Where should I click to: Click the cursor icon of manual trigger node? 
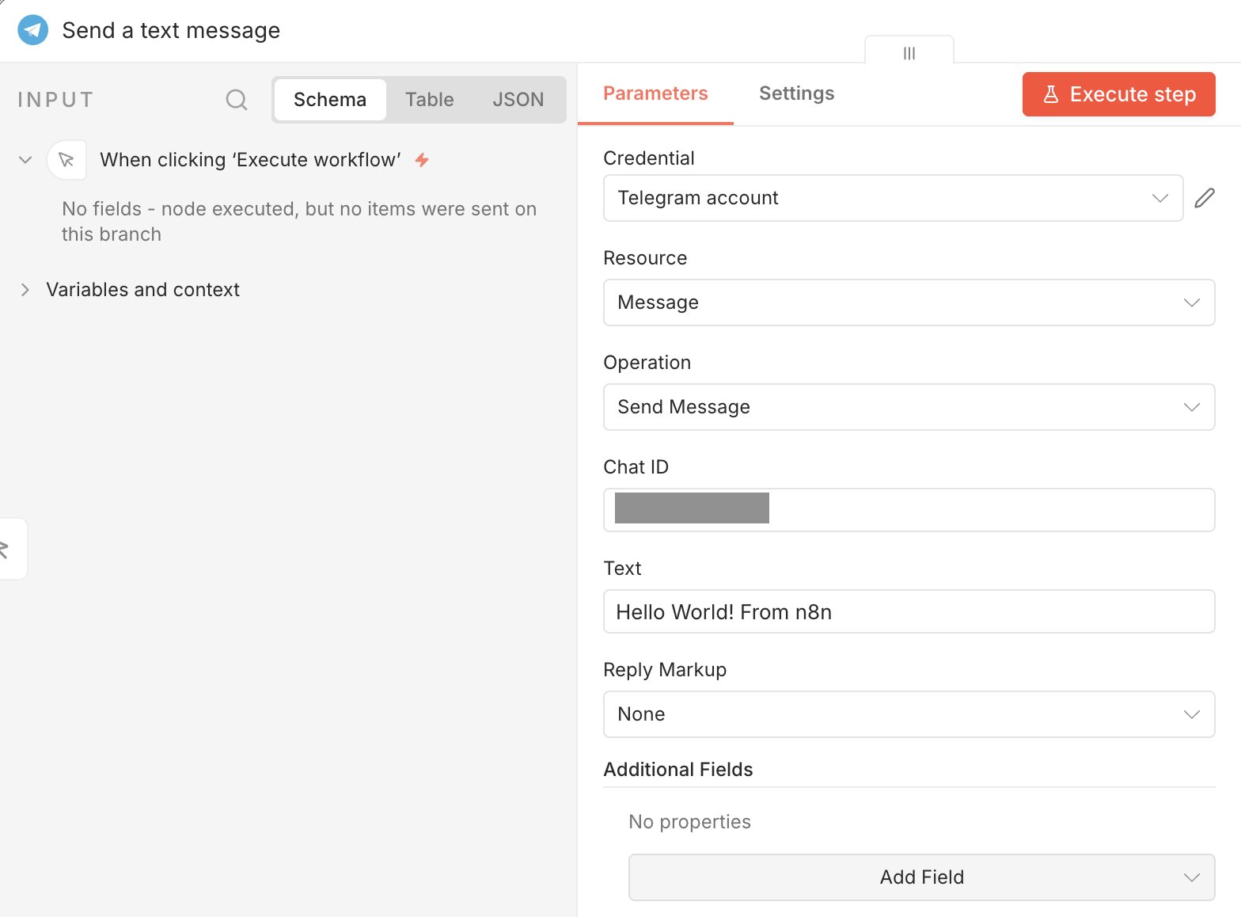[66, 160]
